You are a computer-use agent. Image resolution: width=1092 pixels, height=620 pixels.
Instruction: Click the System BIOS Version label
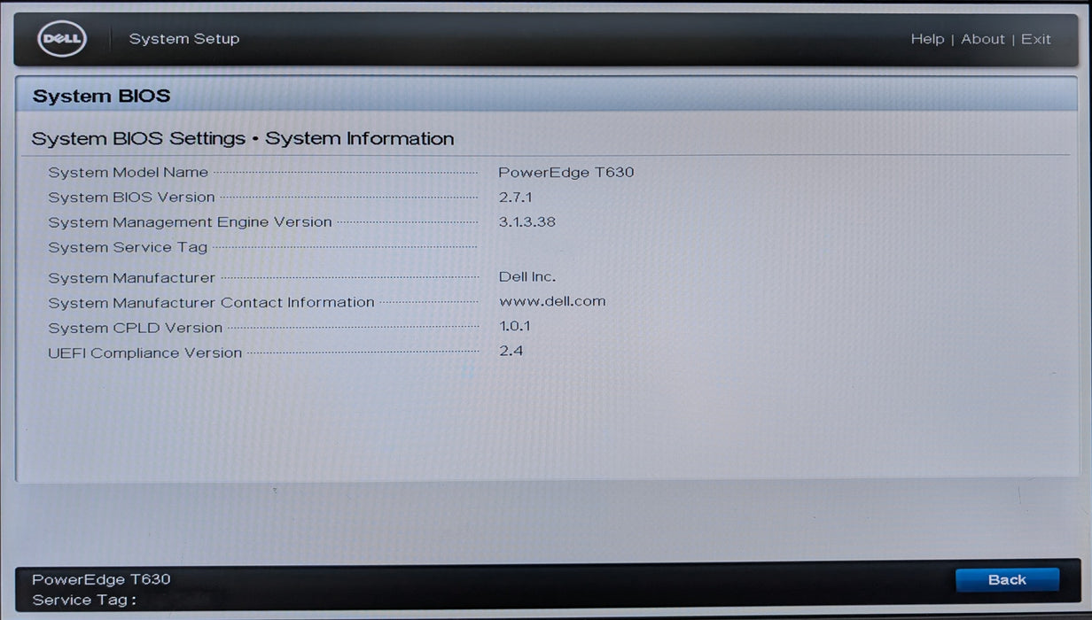click(x=131, y=197)
